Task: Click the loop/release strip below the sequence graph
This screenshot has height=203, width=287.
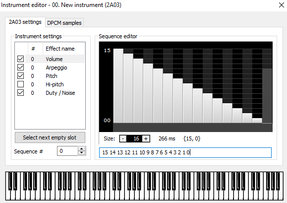Action: [x=193, y=128]
